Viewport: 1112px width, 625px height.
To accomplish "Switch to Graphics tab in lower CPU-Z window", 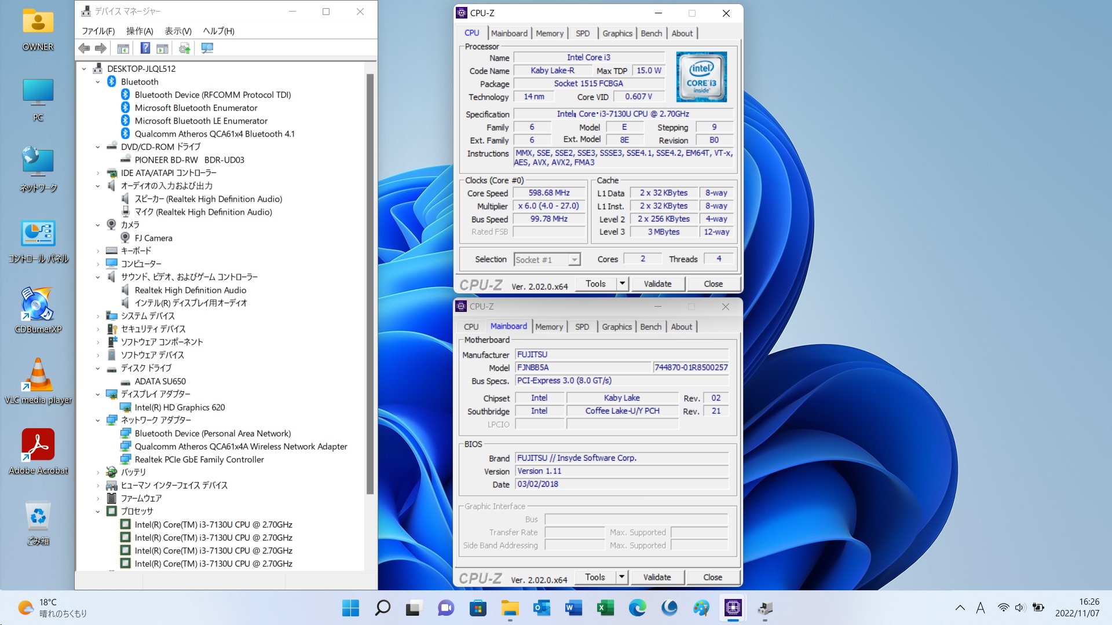I will 616,327.
